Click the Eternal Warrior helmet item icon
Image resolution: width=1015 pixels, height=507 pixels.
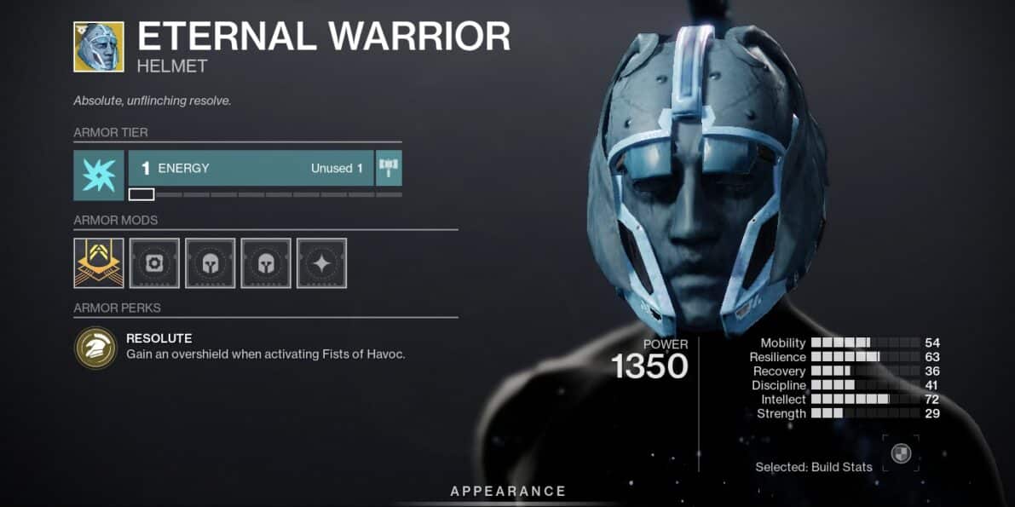tap(98, 47)
